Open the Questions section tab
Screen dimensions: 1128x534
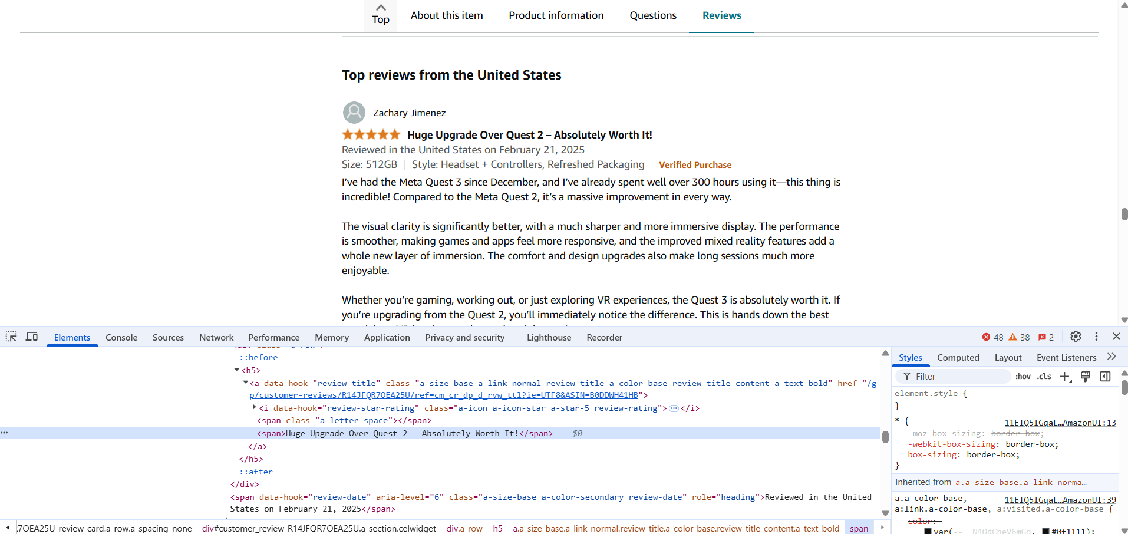(653, 15)
